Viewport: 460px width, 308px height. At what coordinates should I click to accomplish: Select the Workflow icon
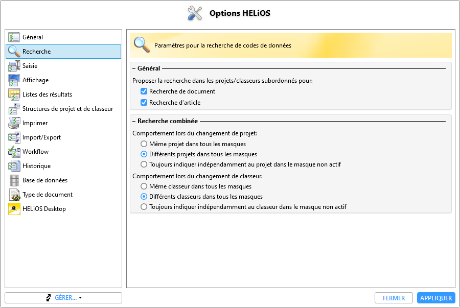(14, 152)
